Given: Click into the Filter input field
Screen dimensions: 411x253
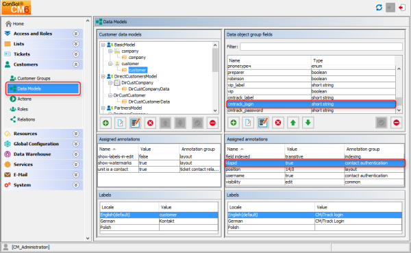Looking at the screenshot, I should [321, 47].
